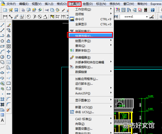
Task: Open the 绘图(D) menu
Action: coord(88,4)
